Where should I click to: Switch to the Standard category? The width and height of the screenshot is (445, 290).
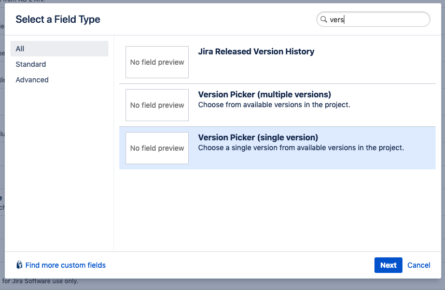pyautogui.click(x=31, y=64)
